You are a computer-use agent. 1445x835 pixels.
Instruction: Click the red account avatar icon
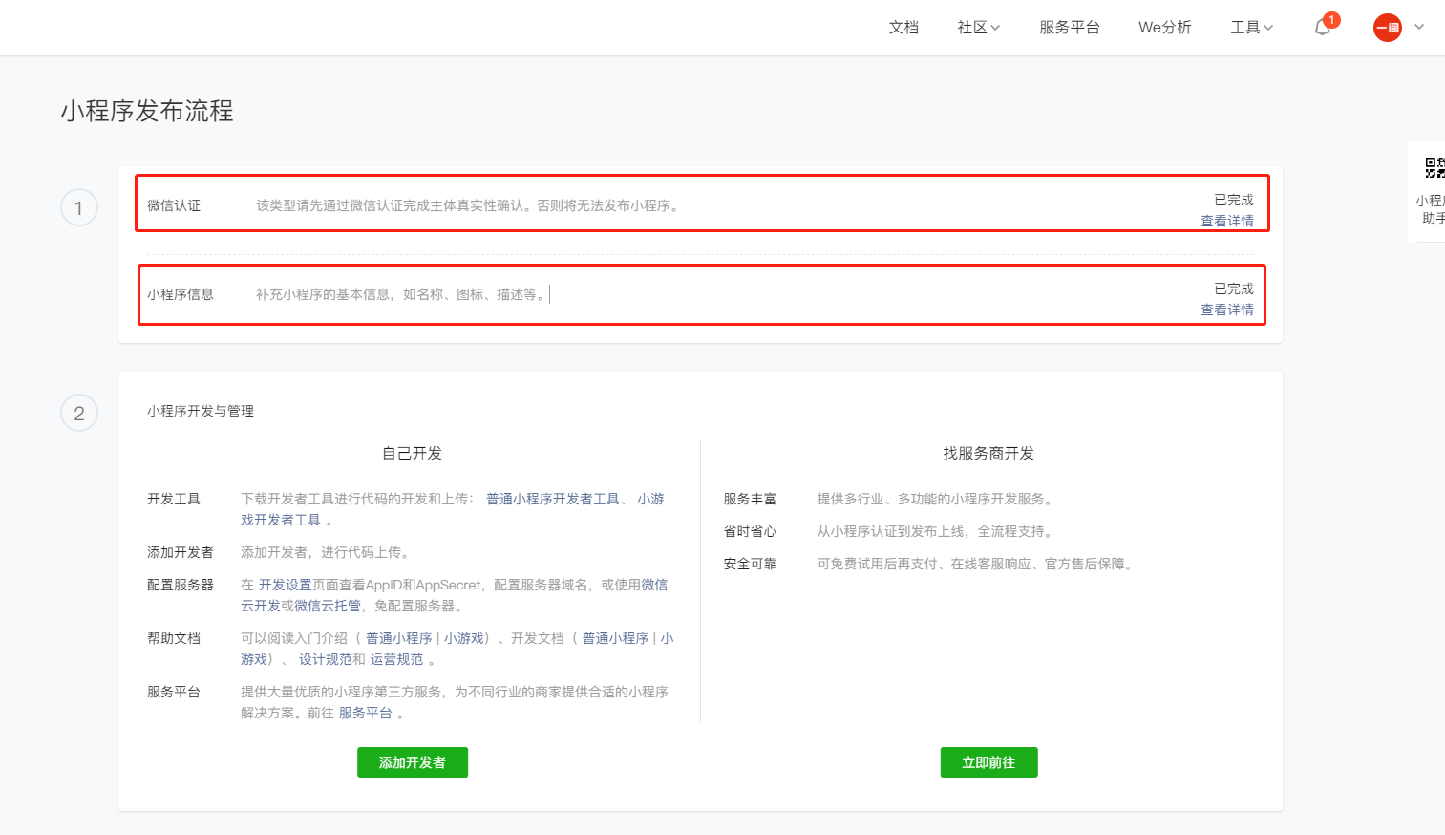pyautogui.click(x=1387, y=28)
